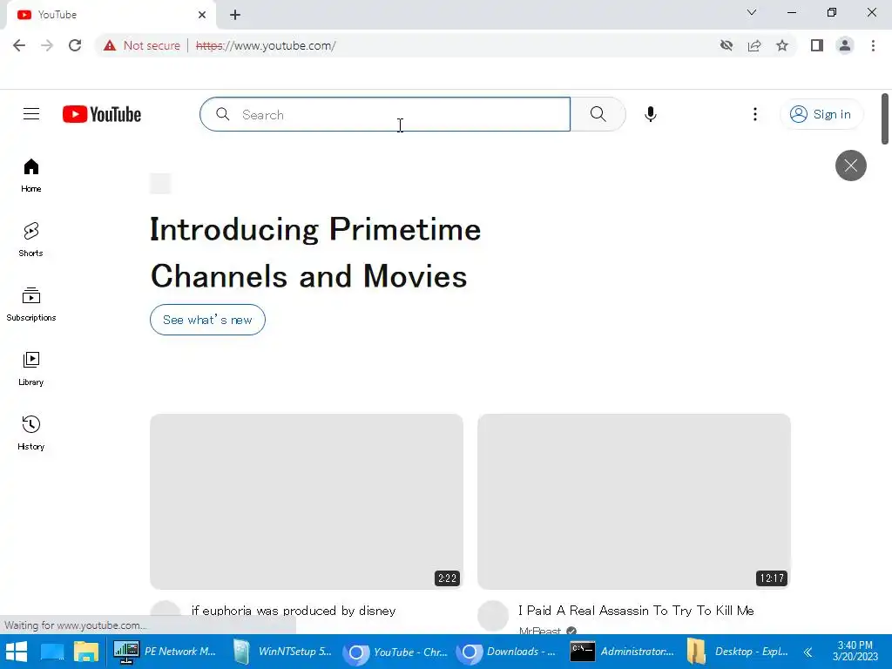Open File Explorer from taskbar
The image size is (892, 669).
tap(86, 652)
